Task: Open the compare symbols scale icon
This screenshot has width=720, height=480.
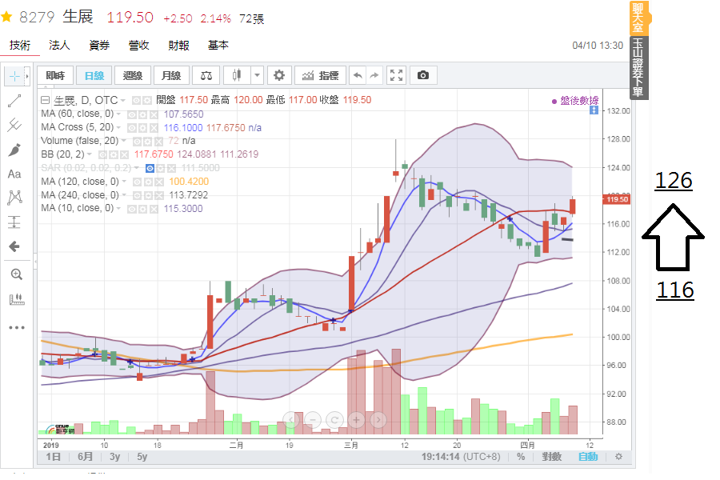Action: coord(206,75)
